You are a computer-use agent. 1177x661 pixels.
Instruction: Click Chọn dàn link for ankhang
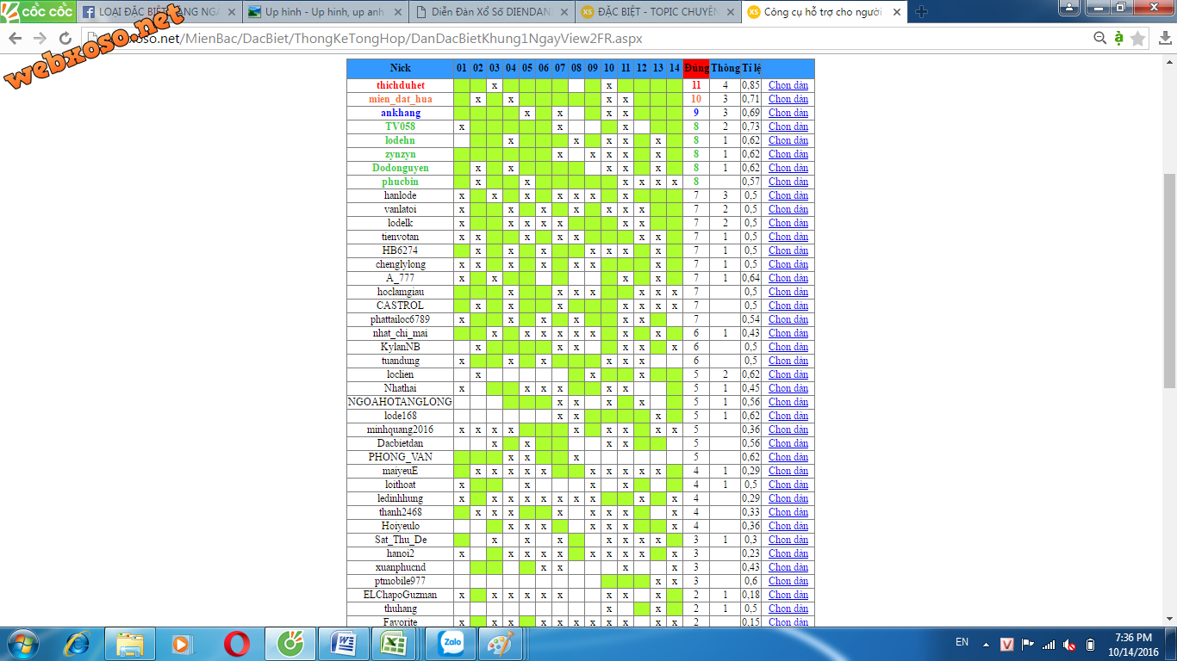788,113
